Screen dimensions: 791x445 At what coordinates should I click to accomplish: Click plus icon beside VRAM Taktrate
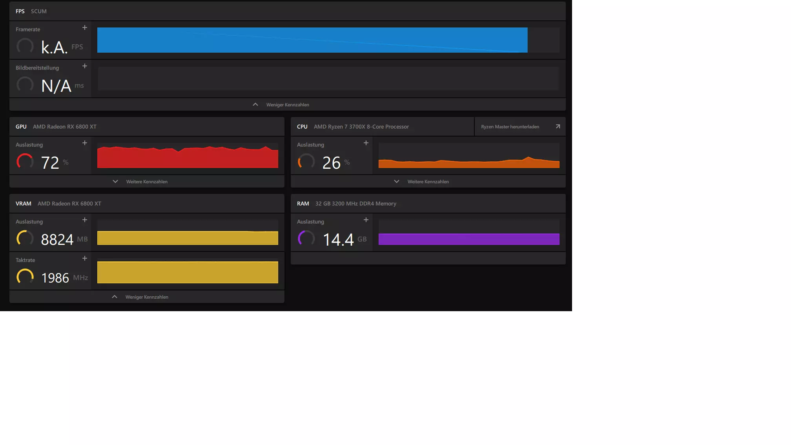pos(85,259)
